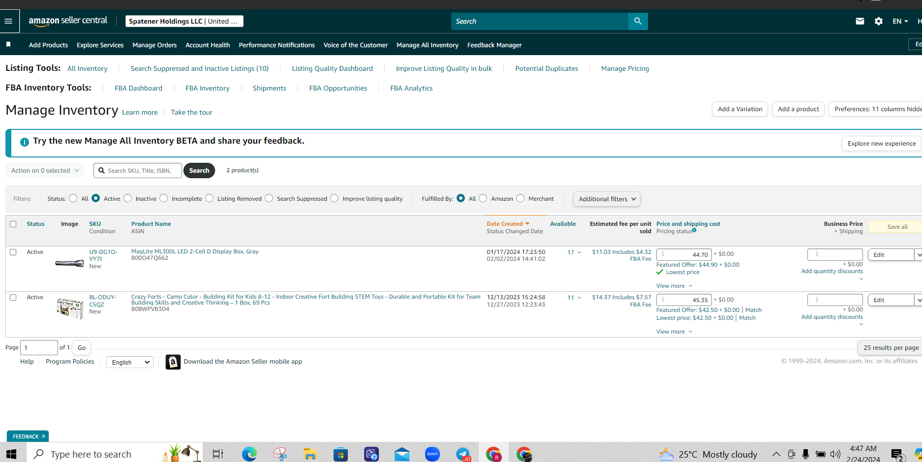This screenshot has height=462, width=922.
Task: Click the pricing status info icon
Action: click(x=694, y=230)
